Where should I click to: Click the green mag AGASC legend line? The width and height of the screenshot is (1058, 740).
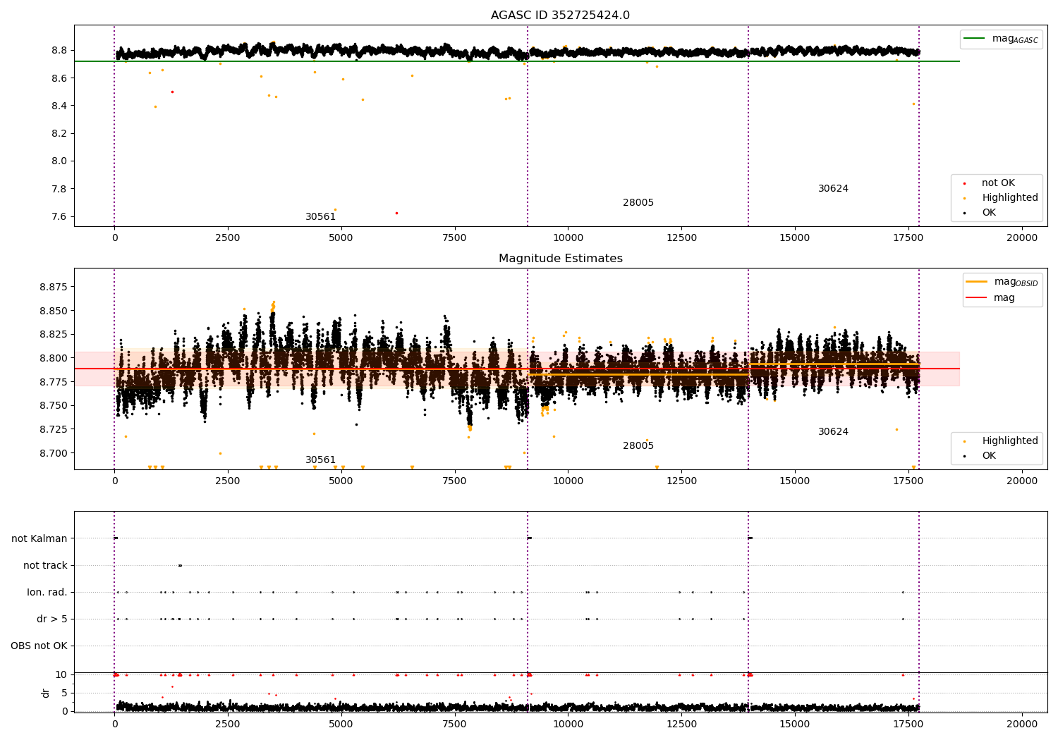[975, 38]
